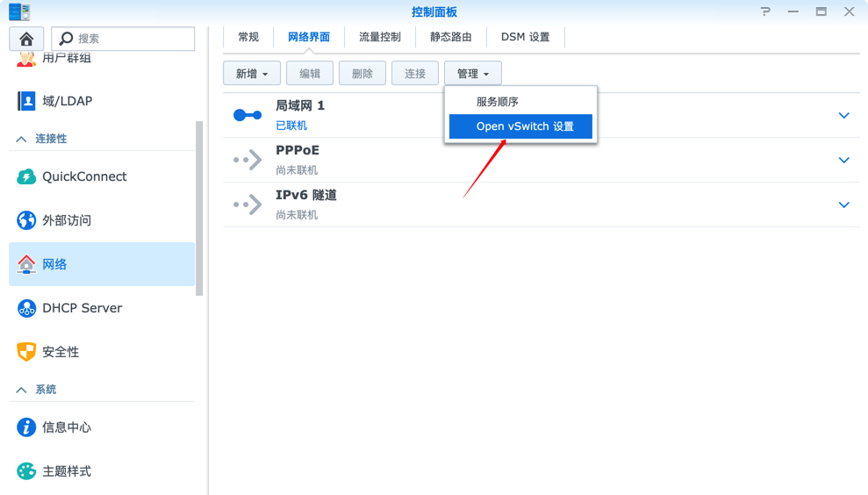Collapse the 连接性 sidebar section
The height and width of the screenshot is (495, 868).
click(x=21, y=139)
